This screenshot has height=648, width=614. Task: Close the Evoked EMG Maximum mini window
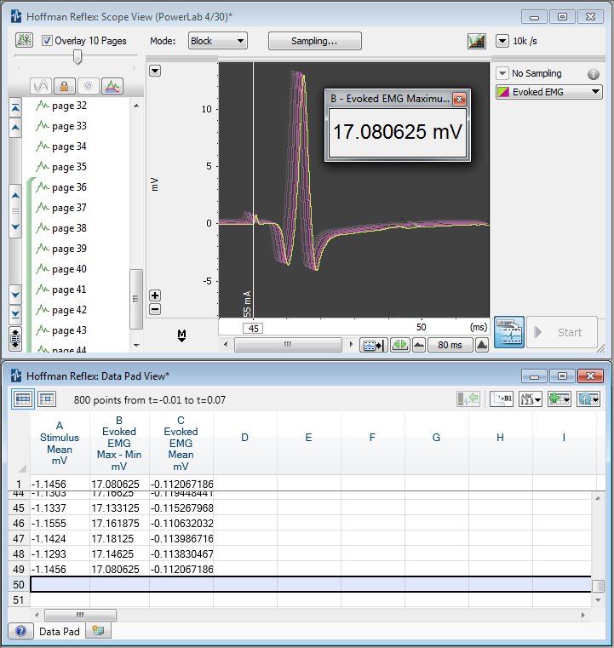tap(460, 99)
